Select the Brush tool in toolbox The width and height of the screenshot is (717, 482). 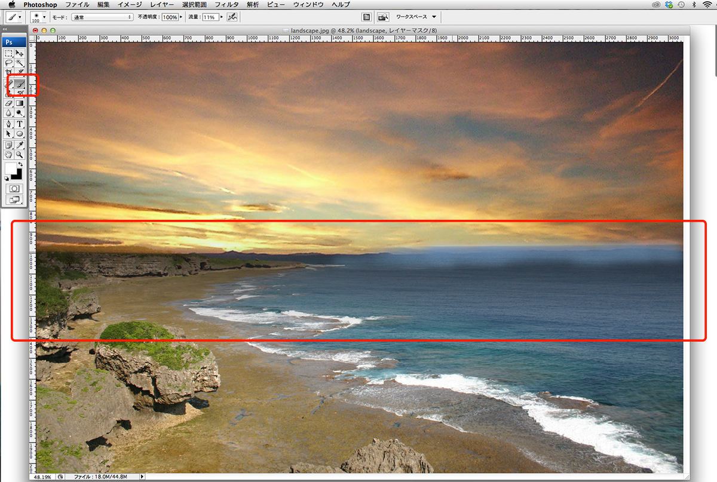tap(20, 83)
